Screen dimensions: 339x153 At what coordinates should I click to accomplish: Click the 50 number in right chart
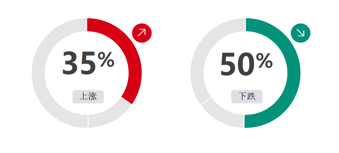tap(238, 64)
